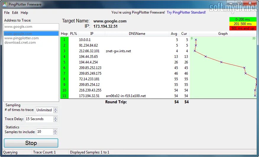
Task: Select hop 11 green number cell
Action: pos(64,96)
